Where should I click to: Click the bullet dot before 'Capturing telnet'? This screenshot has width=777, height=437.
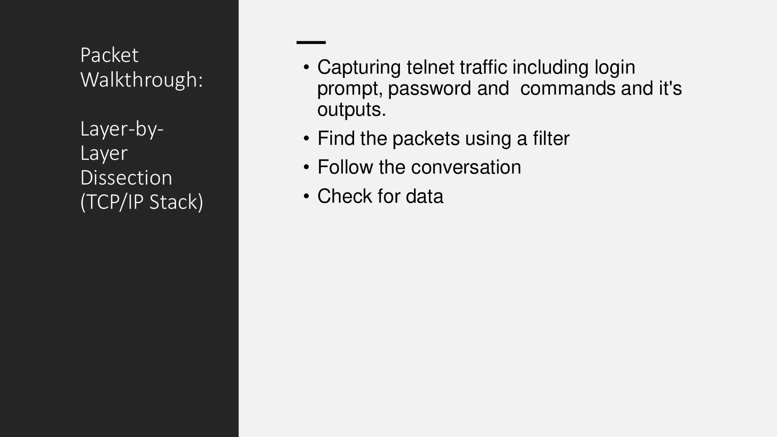click(306, 67)
